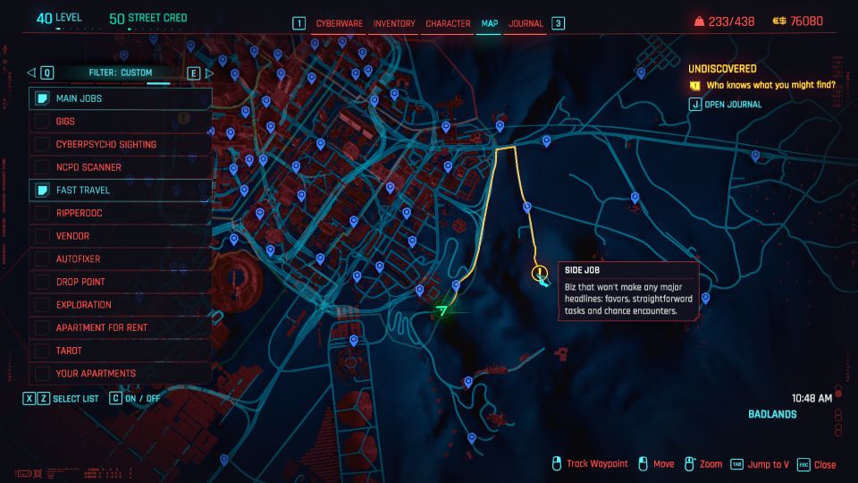
Task: Open the Cyberware tab
Action: (x=340, y=23)
